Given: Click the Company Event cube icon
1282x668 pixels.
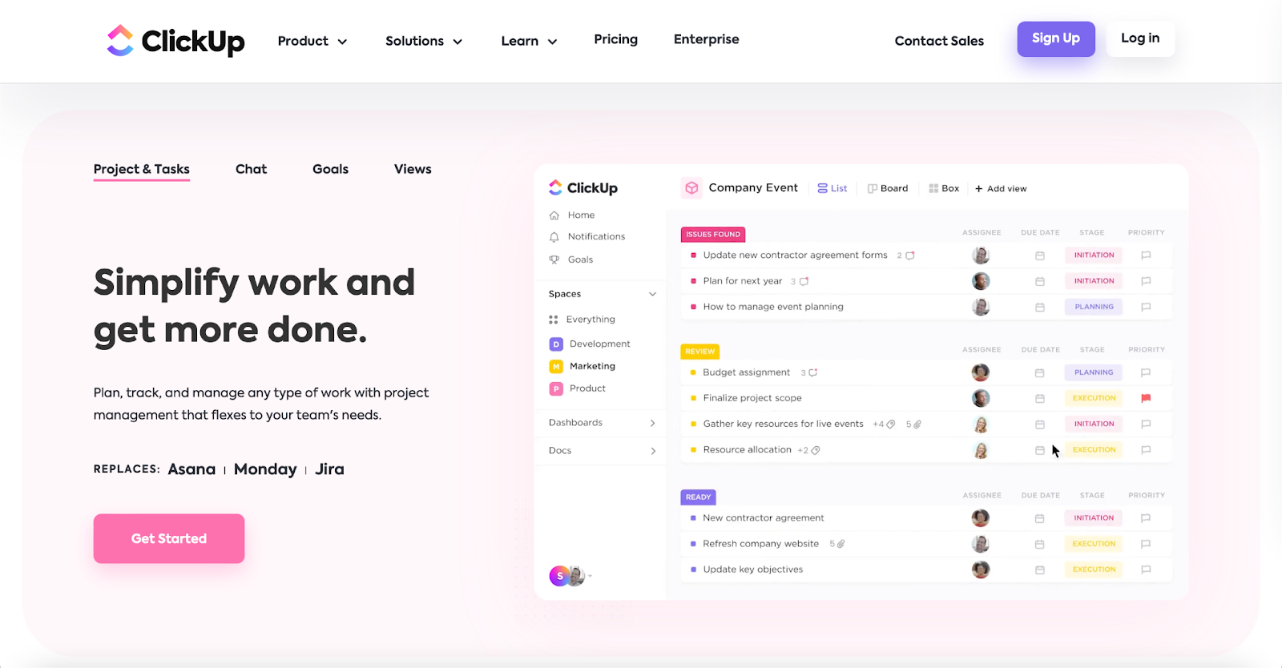Looking at the screenshot, I should (x=691, y=188).
